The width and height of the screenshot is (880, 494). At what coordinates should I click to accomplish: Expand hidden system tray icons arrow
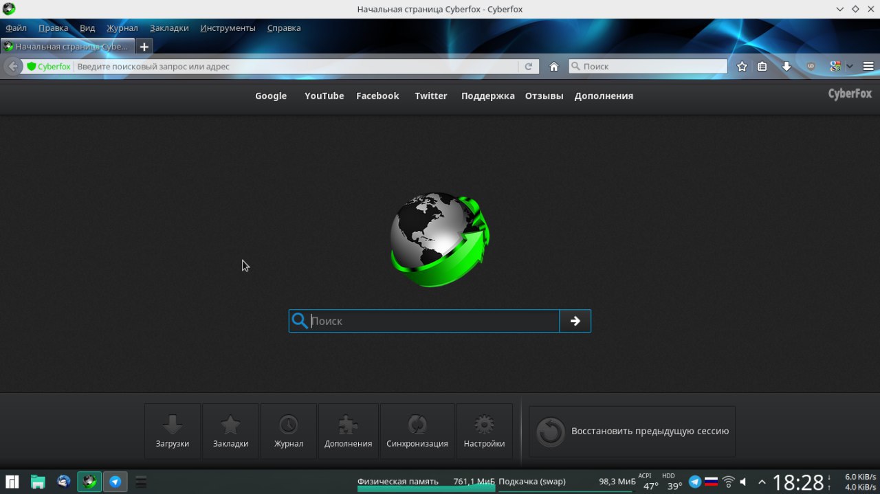coord(762,482)
